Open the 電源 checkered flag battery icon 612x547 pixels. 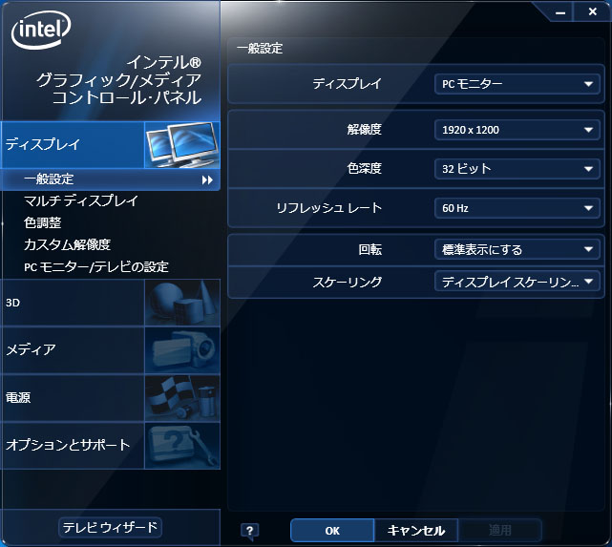click(182, 398)
